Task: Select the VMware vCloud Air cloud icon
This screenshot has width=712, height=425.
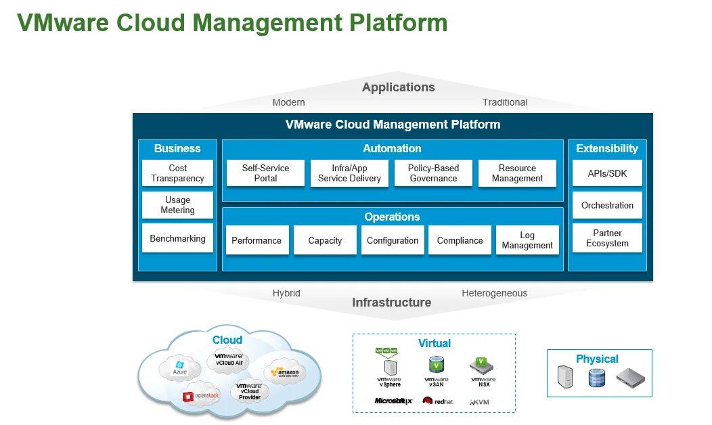Action: click(x=229, y=359)
